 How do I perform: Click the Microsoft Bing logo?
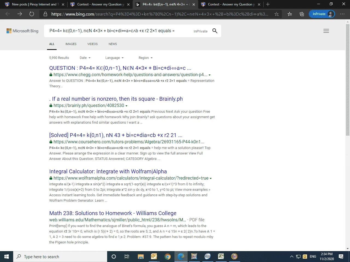tap(22, 31)
